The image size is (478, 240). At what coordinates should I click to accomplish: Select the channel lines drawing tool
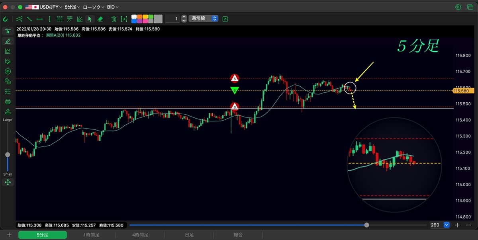tap(19, 19)
